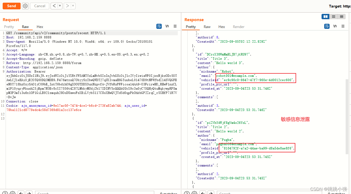Select top-bottom split layout icon
Screen dimensions: 351x194
pos(334,17)
